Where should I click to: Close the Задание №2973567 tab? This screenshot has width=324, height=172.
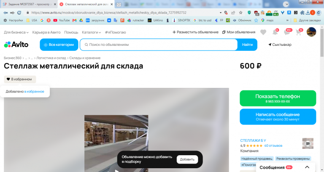pyautogui.click(x=55, y=4)
